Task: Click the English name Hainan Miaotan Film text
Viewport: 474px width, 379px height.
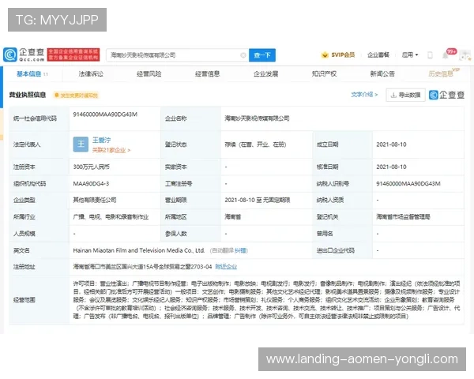Action: [139, 250]
